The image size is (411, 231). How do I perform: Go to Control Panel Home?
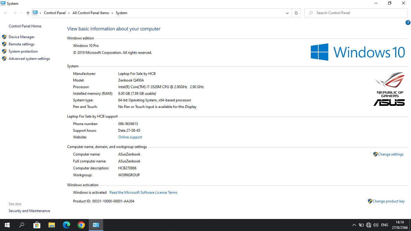click(25, 26)
